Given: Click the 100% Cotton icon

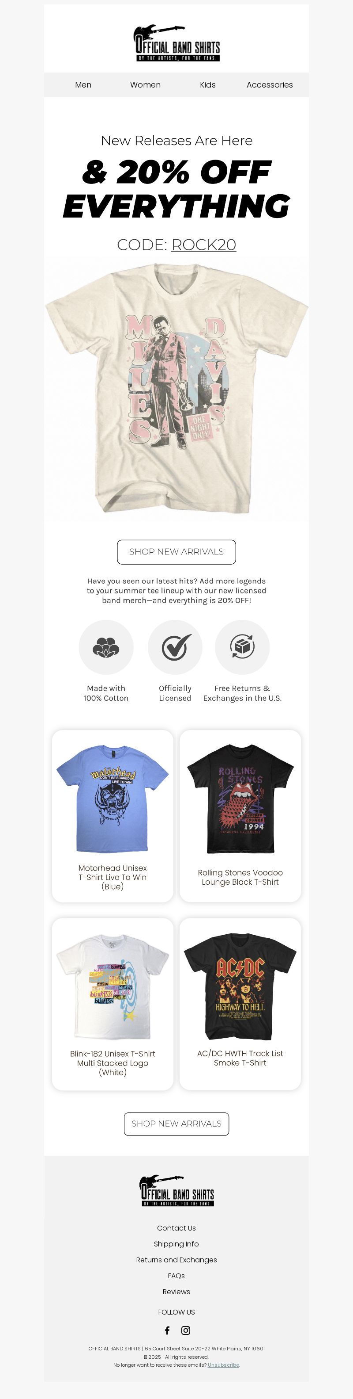Looking at the screenshot, I should (106, 647).
